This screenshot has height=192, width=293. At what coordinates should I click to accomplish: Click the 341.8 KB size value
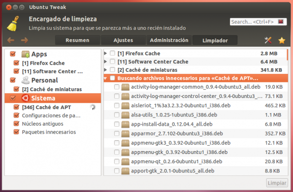[271, 70]
